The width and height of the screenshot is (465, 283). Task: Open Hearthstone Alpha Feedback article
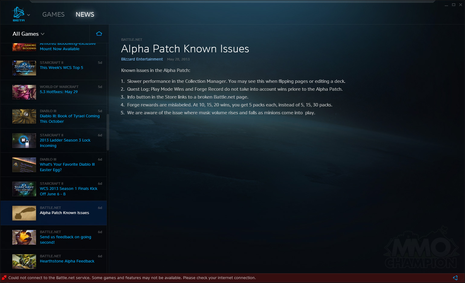point(67,261)
